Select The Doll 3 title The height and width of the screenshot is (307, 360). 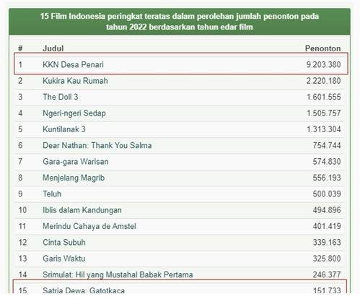[x=61, y=97]
